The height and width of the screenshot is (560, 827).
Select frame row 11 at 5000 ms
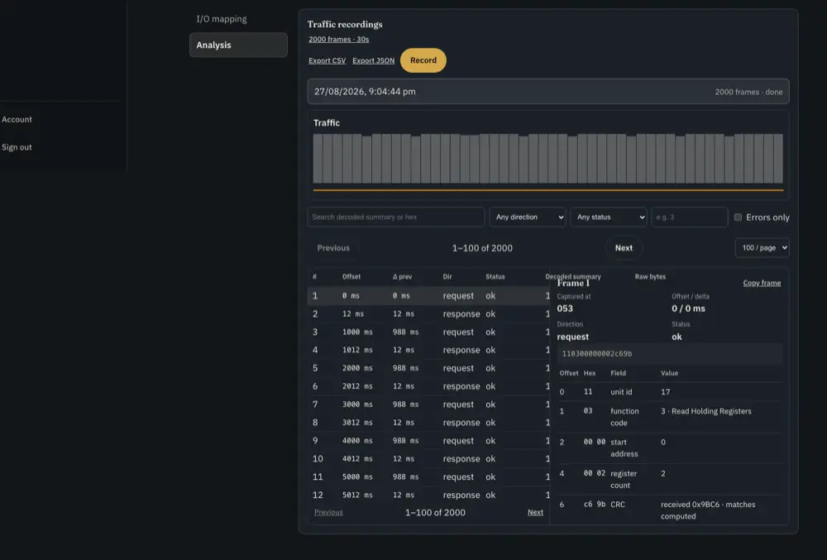pyautogui.click(x=428, y=476)
